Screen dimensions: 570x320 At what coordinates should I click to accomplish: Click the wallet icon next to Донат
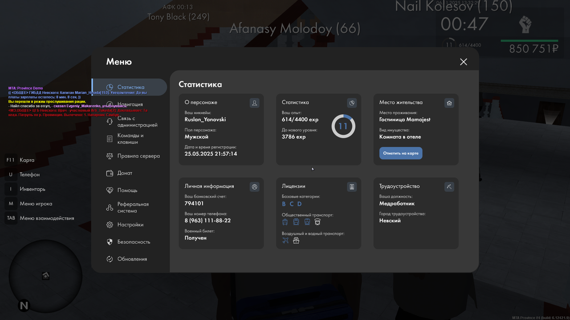point(110,173)
